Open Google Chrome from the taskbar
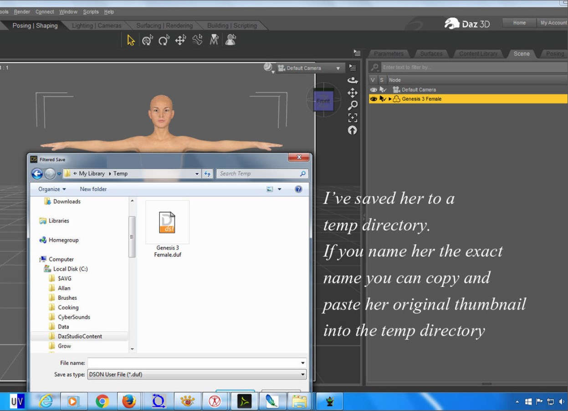 pos(102,401)
